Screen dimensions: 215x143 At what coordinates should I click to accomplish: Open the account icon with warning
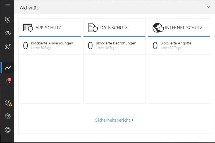coord(8,103)
